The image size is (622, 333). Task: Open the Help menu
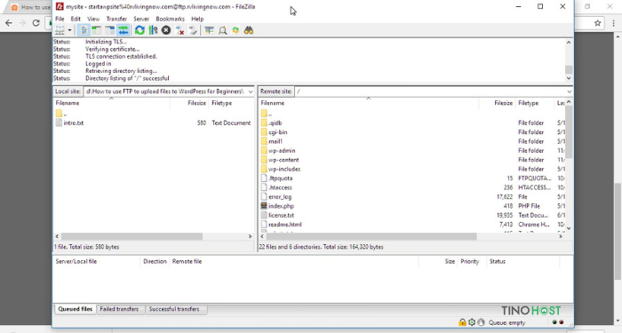pos(197,19)
